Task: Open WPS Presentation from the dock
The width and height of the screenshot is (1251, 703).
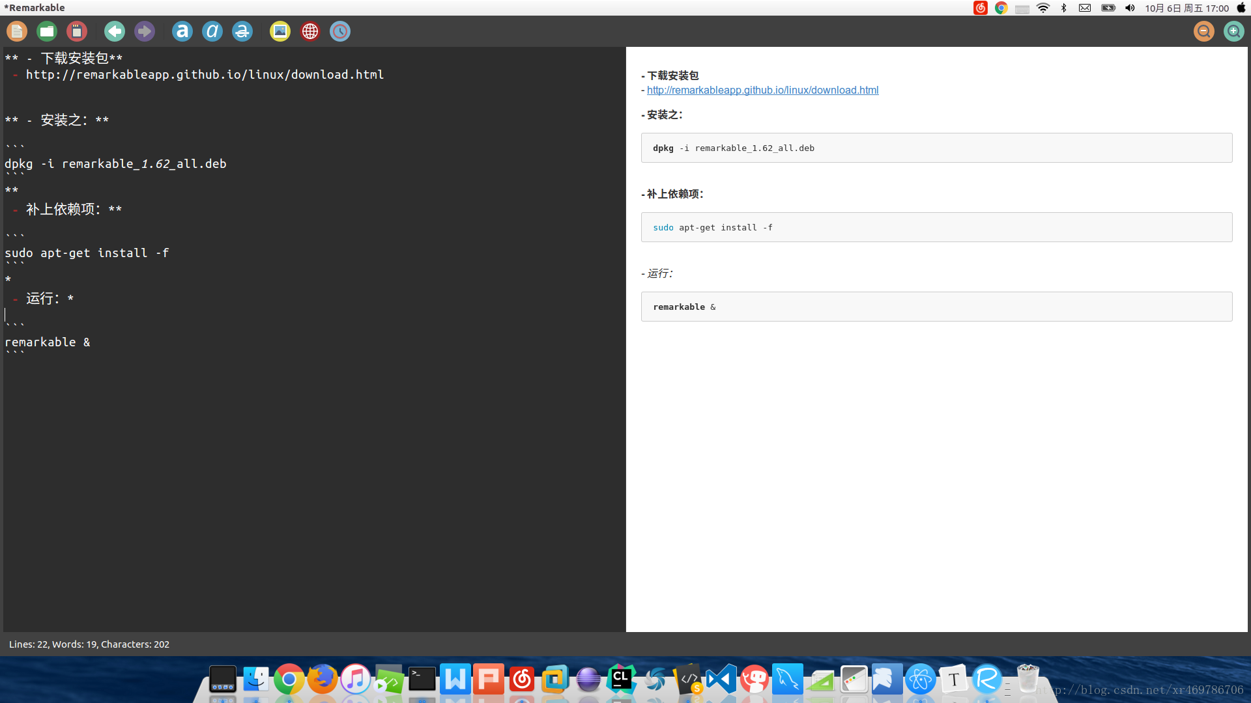Action: click(489, 680)
